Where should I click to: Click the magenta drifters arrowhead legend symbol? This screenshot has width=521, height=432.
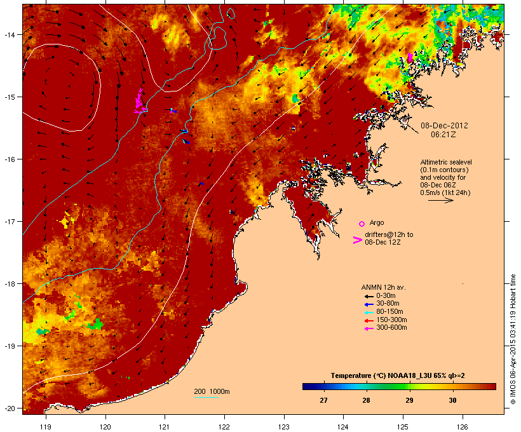357,240
